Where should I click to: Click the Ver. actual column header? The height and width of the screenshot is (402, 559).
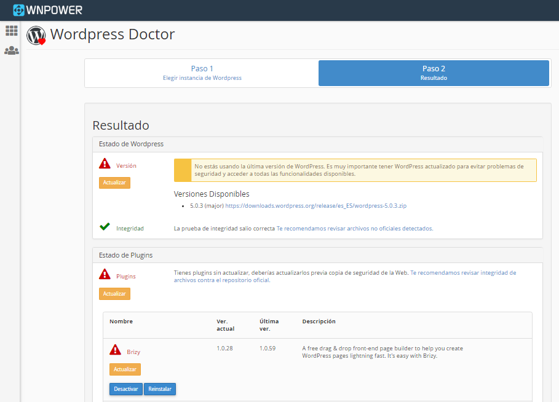click(x=226, y=325)
